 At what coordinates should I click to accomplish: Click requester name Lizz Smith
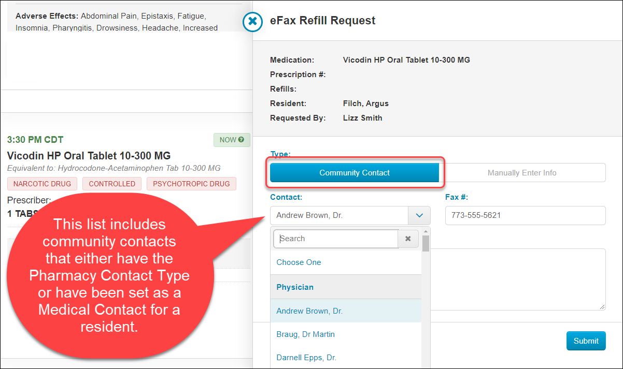(363, 118)
